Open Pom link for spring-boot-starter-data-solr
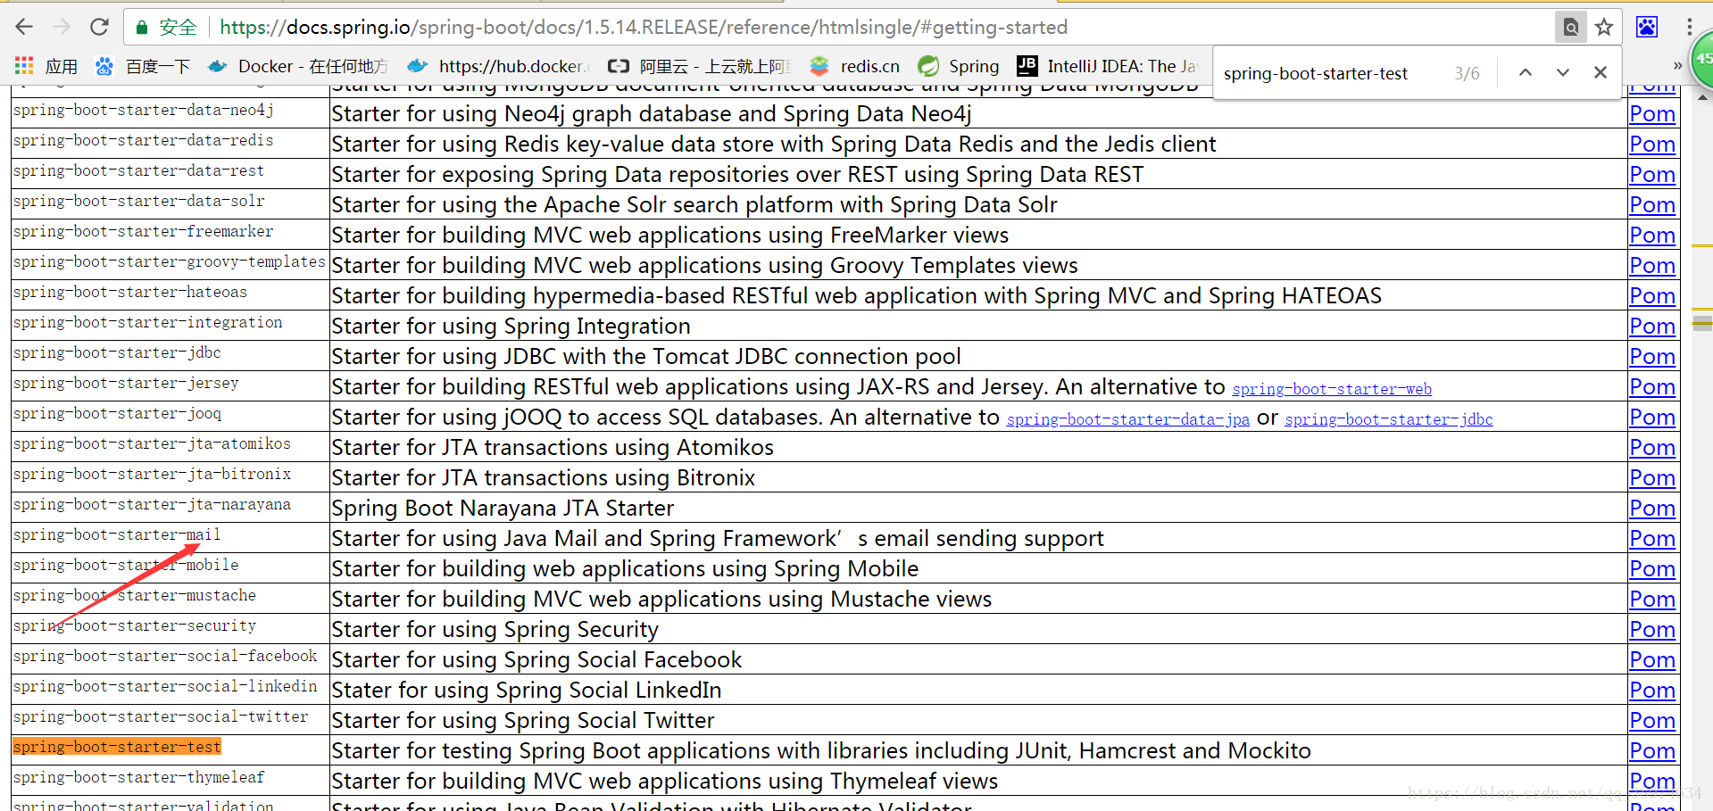1713x811 pixels. (1652, 205)
